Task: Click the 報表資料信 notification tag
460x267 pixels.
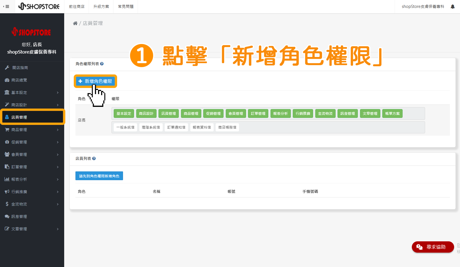Action: click(202, 127)
